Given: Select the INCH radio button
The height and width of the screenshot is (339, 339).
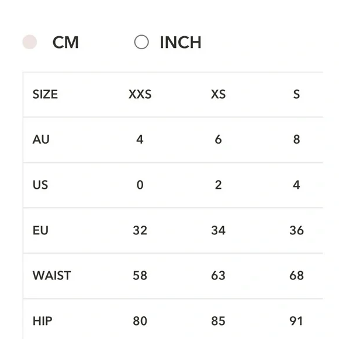Looking at the screenshot, I should [x=141, y=42].
